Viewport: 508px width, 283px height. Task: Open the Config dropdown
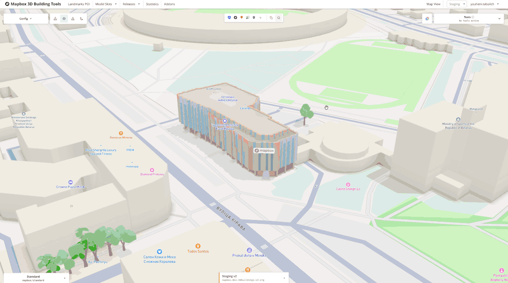[x=25, y=19]
